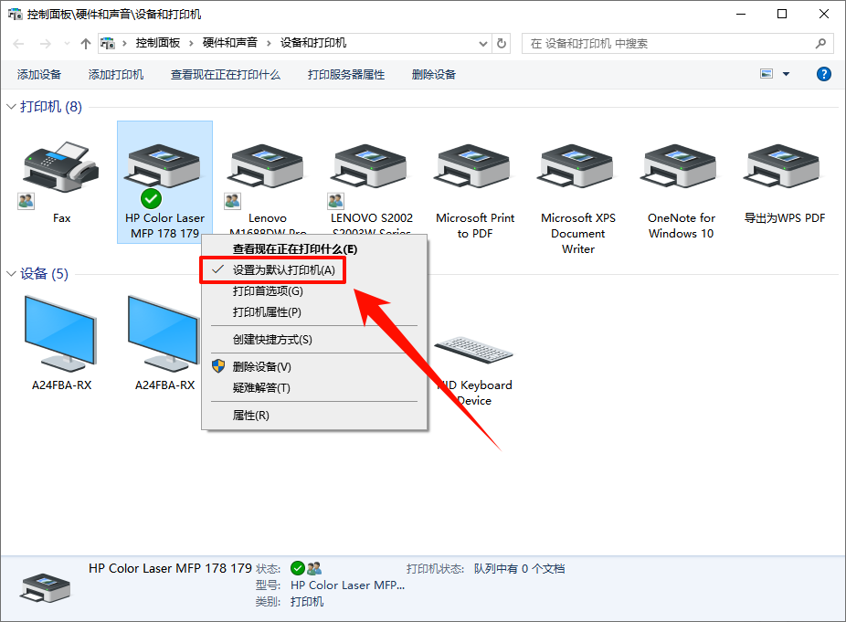Select the HP Color Laser MFP printer
The height and width of the screenshot is (622, 846).
[164, 183]
